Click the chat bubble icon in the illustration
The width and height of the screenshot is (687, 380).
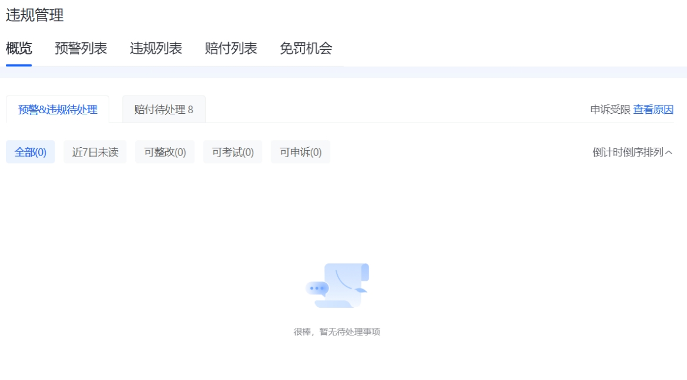click(317, 289)
